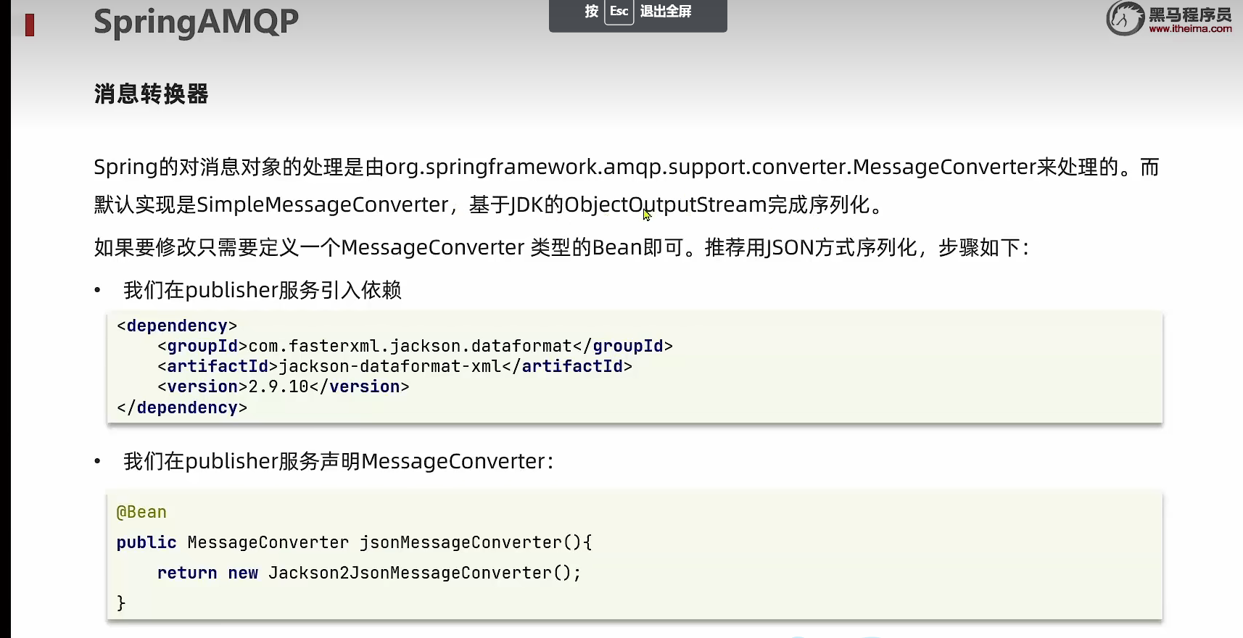Open the www.itheima.com link
The image size is (1243, 638).
[x=1190, y=29]
